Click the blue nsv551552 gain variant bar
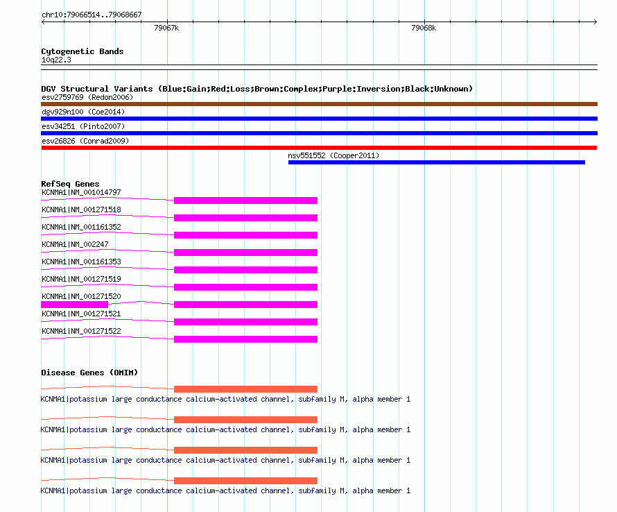 click(x=437, y=162)
